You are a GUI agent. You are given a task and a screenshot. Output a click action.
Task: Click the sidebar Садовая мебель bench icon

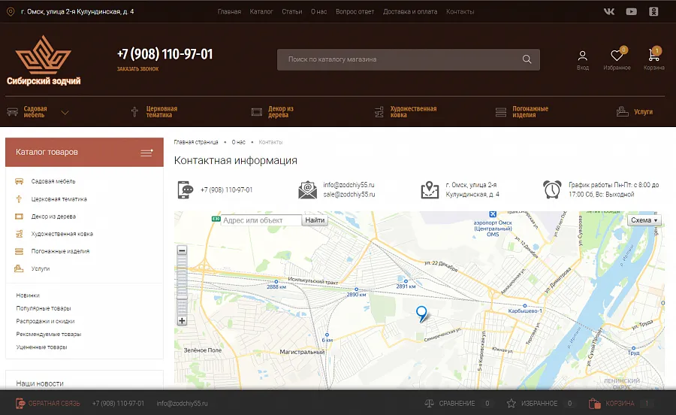19,181
